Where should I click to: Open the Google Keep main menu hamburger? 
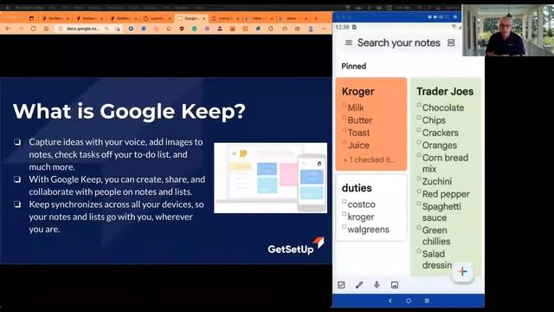[348, 42]
